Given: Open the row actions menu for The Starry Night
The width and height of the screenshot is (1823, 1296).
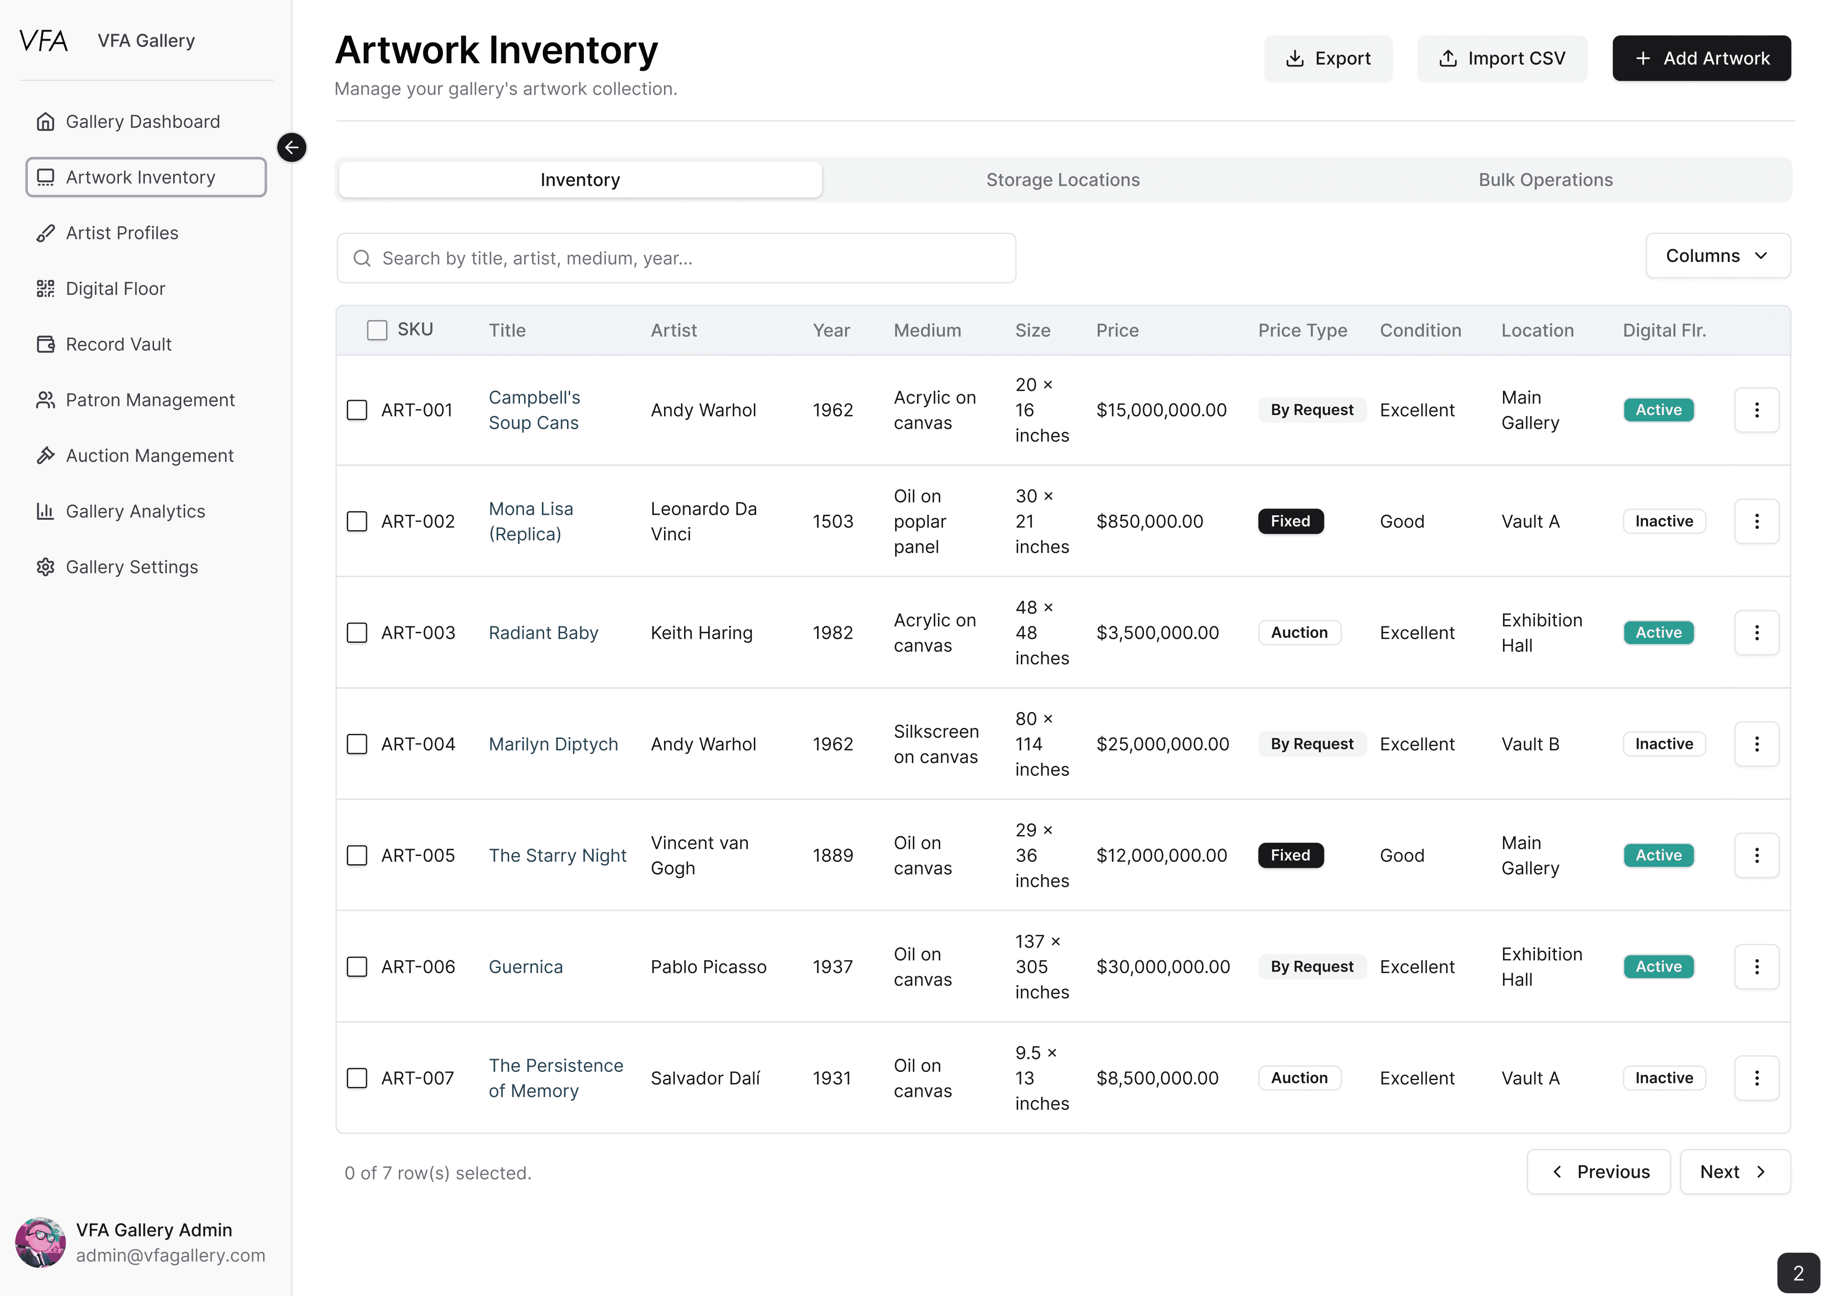Looking at the screenshot, I should point(1757,855).
